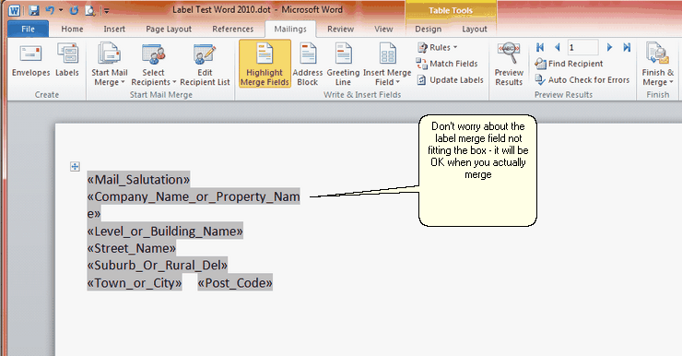Switch to the Insert tab
This screenshot has width=682, height=356.
[x=114, y=29]
